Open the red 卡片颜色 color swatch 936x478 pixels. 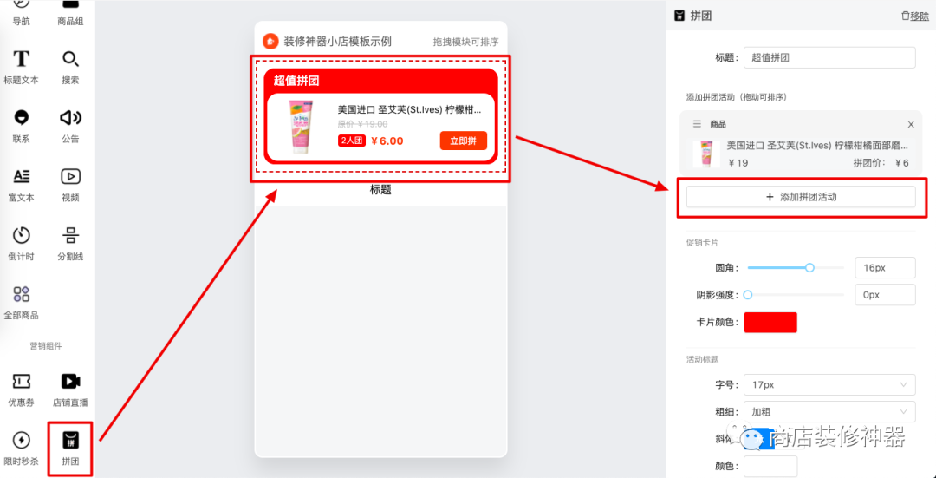tap(770, 322)
